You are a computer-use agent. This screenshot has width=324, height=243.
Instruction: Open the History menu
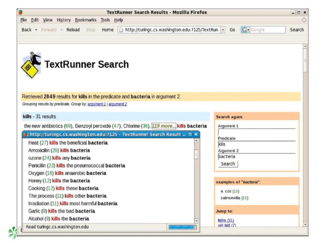click(x=64, y=20)
